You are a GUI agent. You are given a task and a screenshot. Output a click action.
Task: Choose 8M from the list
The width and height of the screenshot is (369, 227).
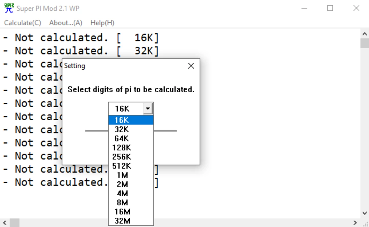[x=131, y=202]
